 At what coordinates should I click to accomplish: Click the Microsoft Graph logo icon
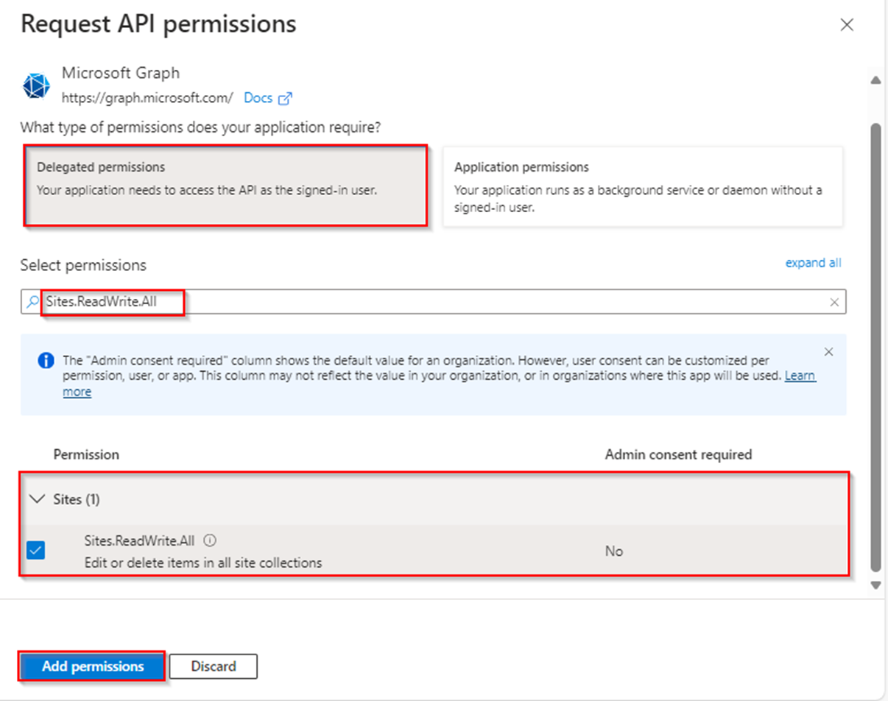click(x=36, y=85)
